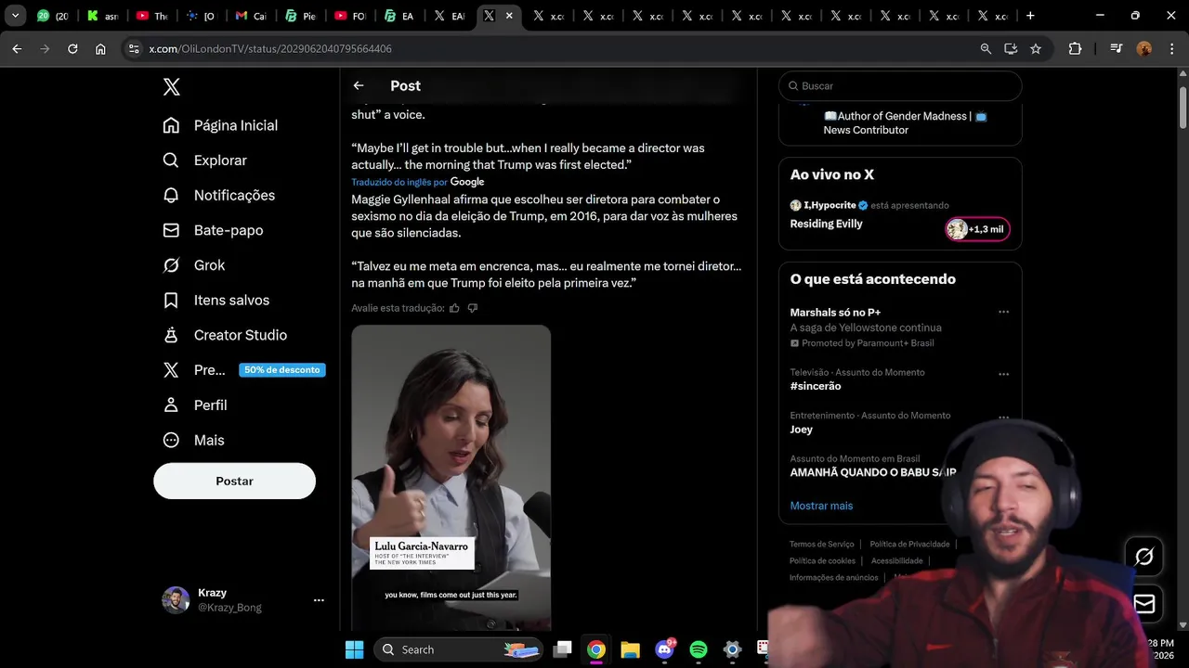
Task: Open the Residing Evilly live listener count
Action: (977, 229)
